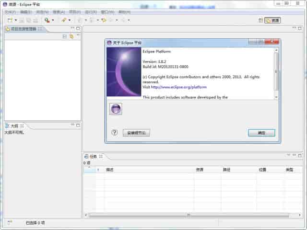Click the Back navigation toolbar icon
This screenshot has height=230, width=307.
[x=111, y=20]
